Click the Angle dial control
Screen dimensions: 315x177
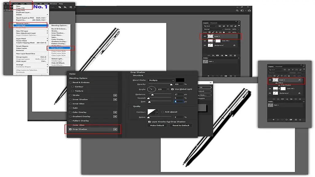click(x=151, y=89)
